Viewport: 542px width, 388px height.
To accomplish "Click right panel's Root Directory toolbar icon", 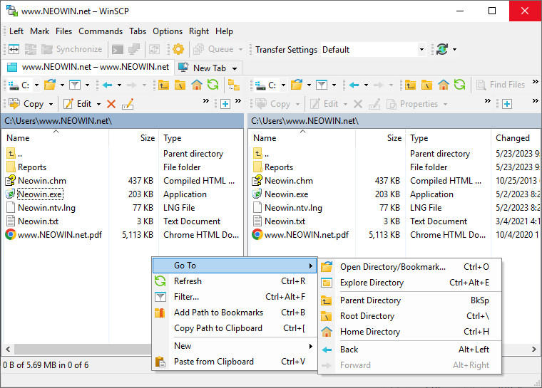I will pyautogui.click(x=426, y=85).
